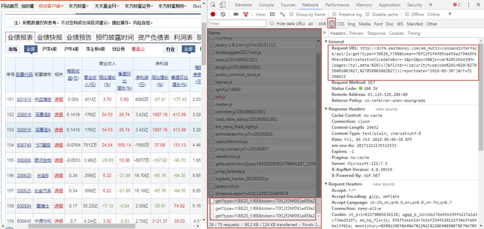The height and width of the screenshot is (229, 484).
Task: Click the capture screenshots camera icon
Action: 236,14
